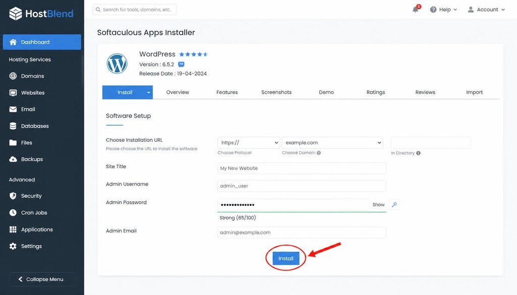Click the Collapse Menu chevron icon
Viewport: 517px width, 295px height.
coord(20,279)
